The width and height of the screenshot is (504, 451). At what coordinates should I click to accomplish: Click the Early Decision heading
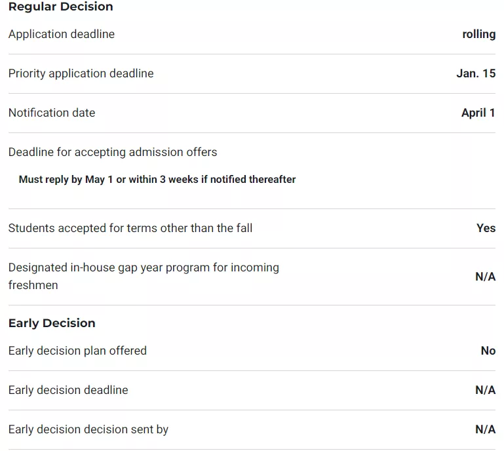(52, 323)
